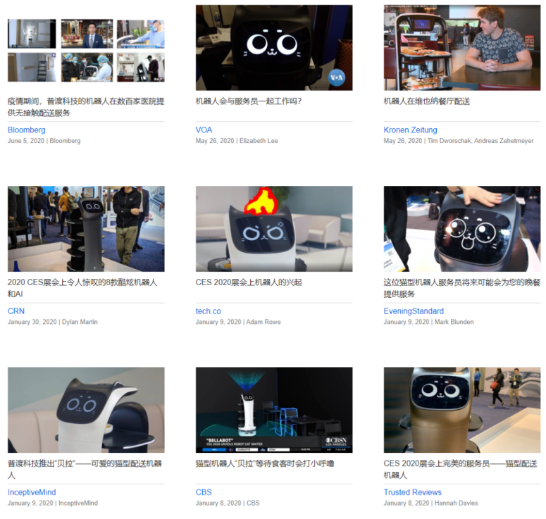Click the Kronen Zeitung source link
The image size is (546, 519).
tap(410, 130)
